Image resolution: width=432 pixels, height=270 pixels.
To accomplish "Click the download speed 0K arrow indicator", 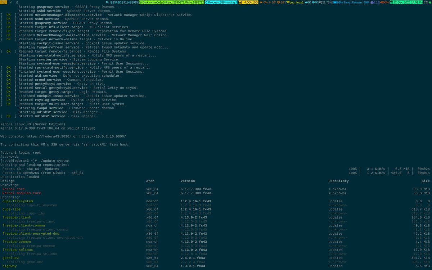I will pos(308,2).
